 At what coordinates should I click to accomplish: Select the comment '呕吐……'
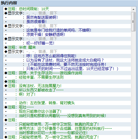pos(67,107)
